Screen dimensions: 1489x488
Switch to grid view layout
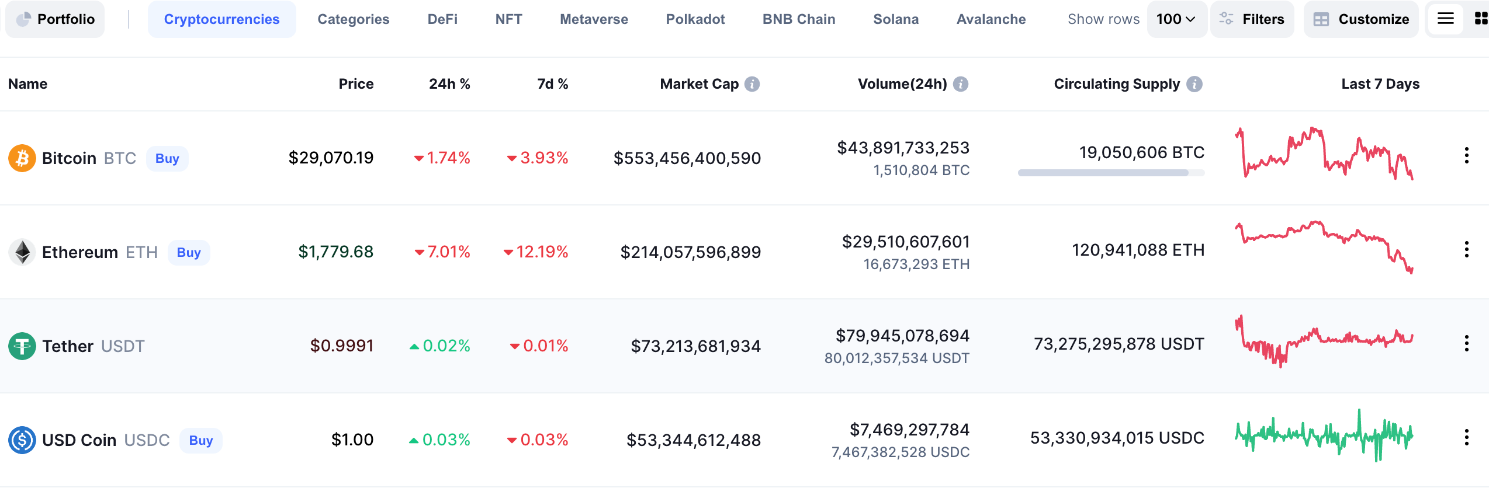pyautogui.click(x=1481, y=19)
